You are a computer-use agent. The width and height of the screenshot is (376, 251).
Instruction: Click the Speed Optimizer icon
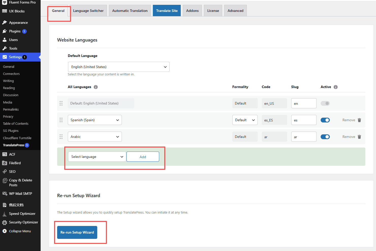point(5,214)
